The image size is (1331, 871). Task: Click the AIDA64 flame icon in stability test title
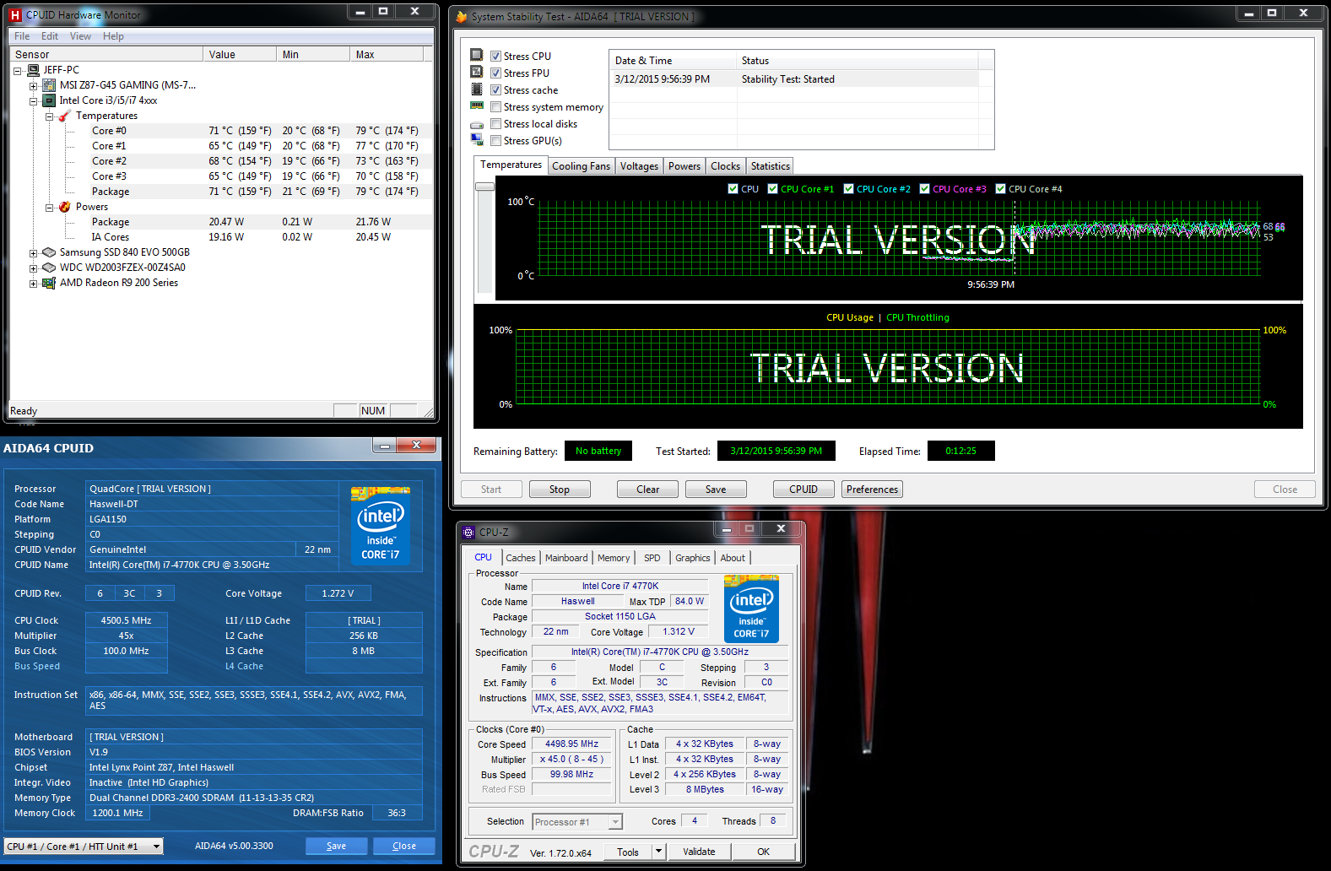click(462, 17)
